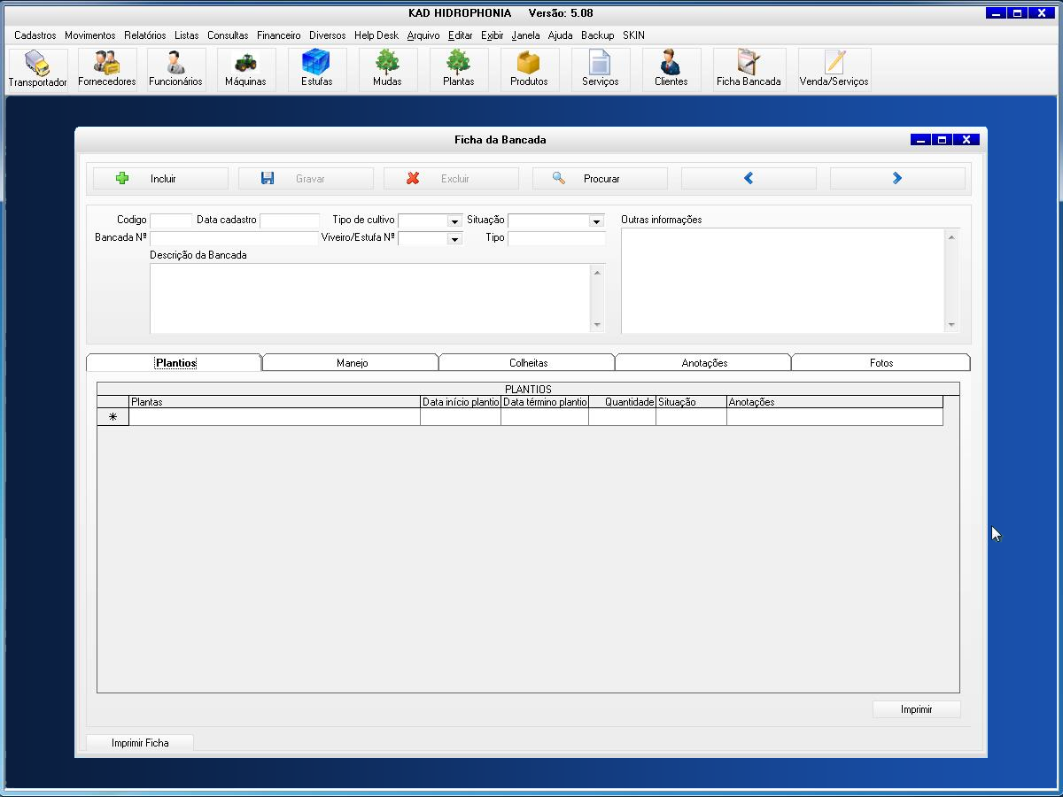The width and height of the screenshot is (1063, 797).
Task: Click the Procurar search button
Action: pyautogui.click(x=600, y=179)
